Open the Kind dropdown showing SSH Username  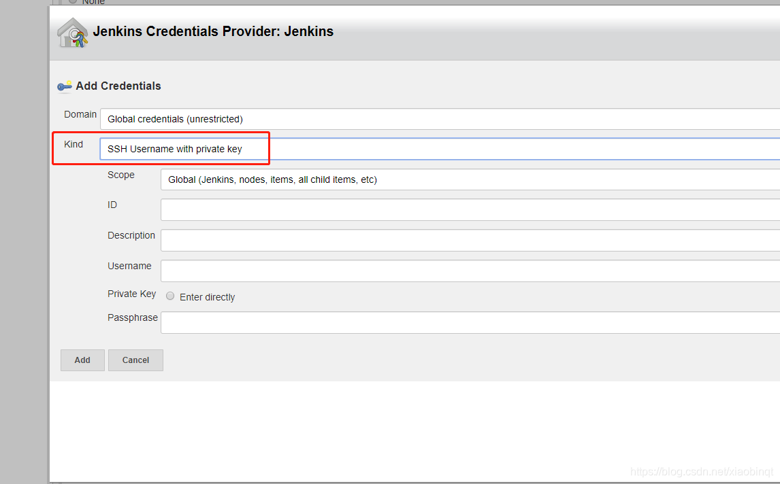click(440, 149)
